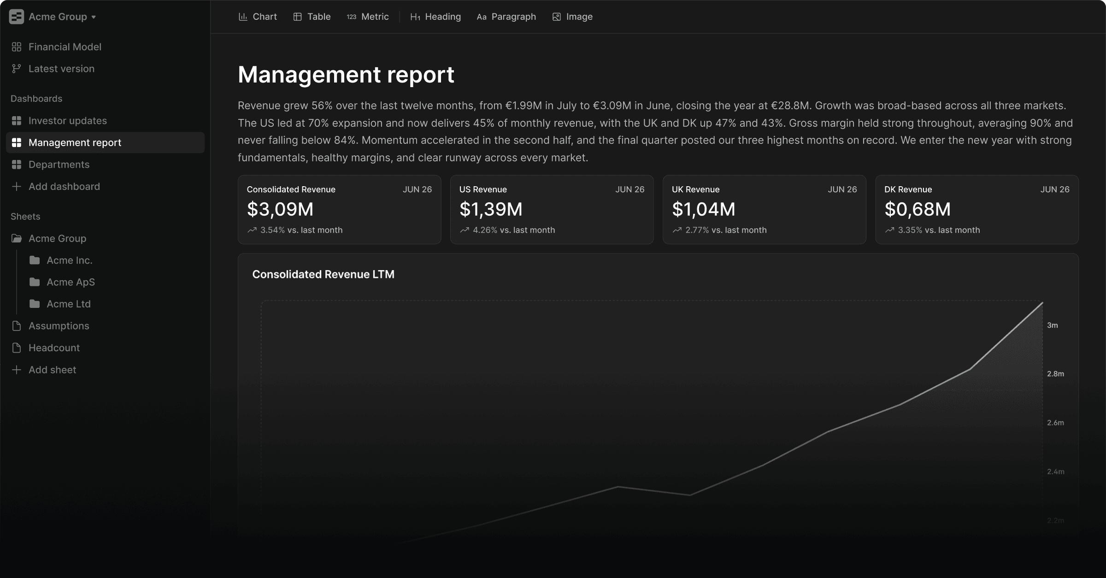The width and height of the screenshot is (1106, 578).
Task: Click the Acme ApS folder icon
Action: coord(35,282)
